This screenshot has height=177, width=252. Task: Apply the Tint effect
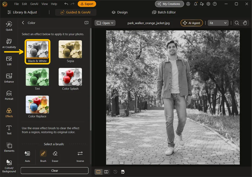pyautogui.click(x=37, y=79)
